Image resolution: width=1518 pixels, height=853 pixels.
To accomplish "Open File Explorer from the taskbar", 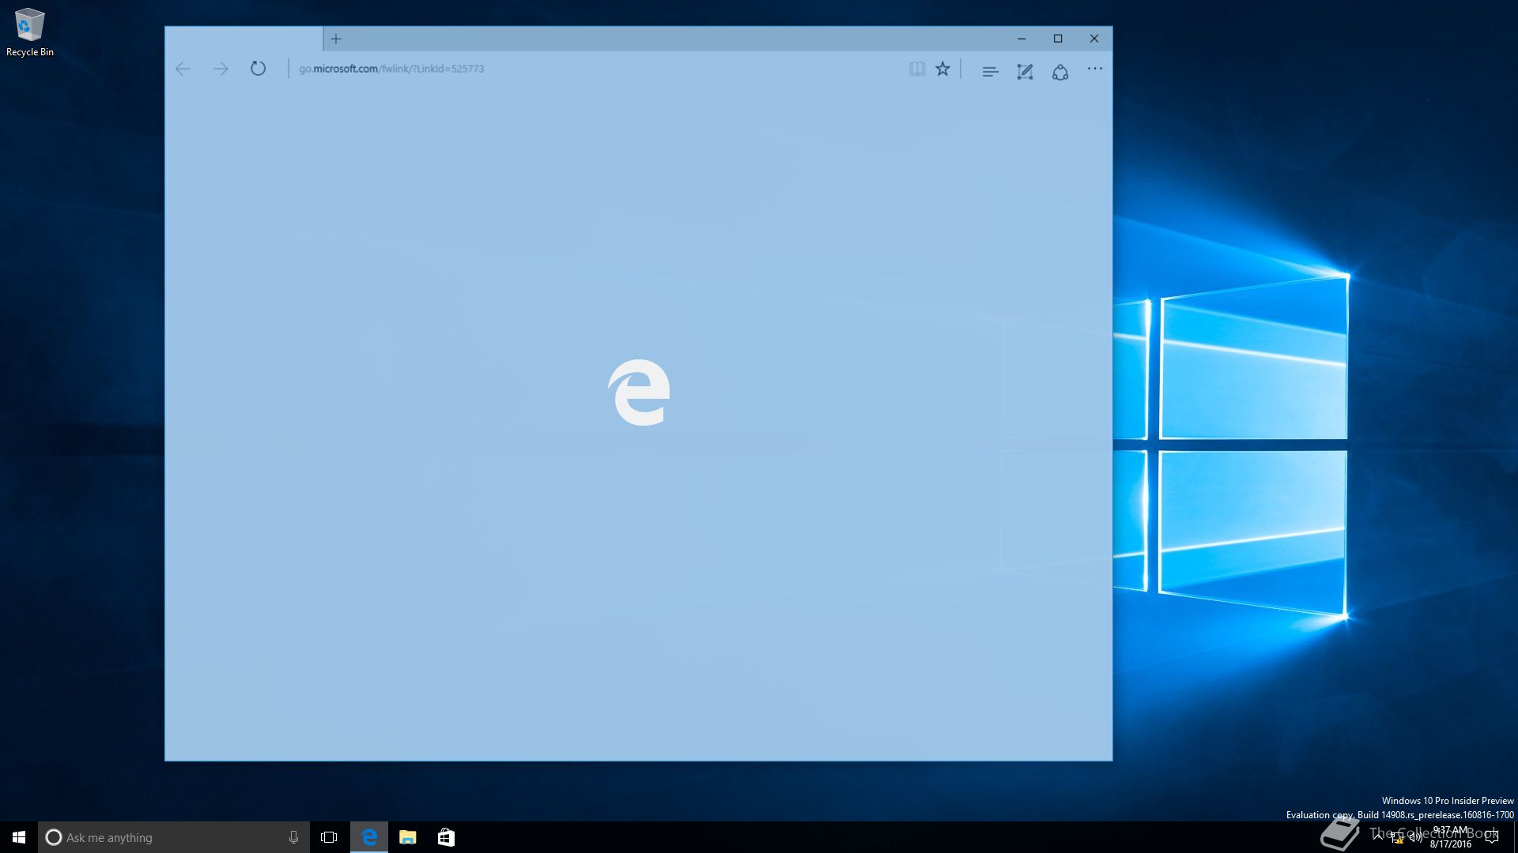I will coord(407,837).
